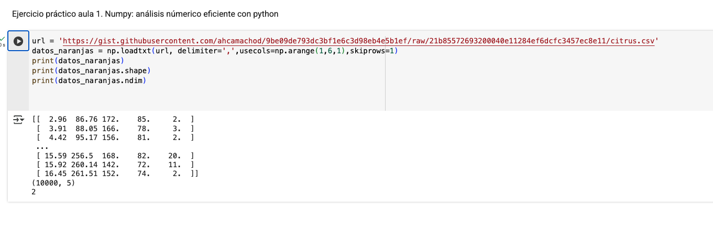Click the delimiter=',' argument

tap(208, 51)
